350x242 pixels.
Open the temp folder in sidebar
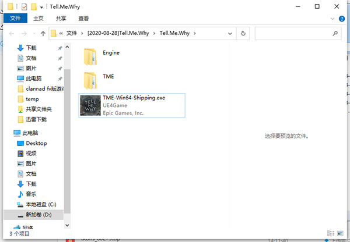[32, 99]
